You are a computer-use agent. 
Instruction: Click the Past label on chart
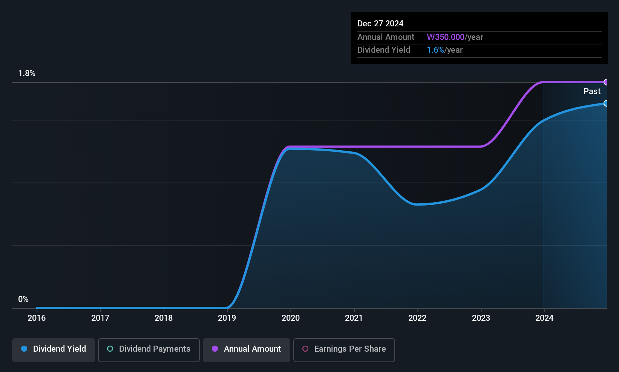point(592,91)
